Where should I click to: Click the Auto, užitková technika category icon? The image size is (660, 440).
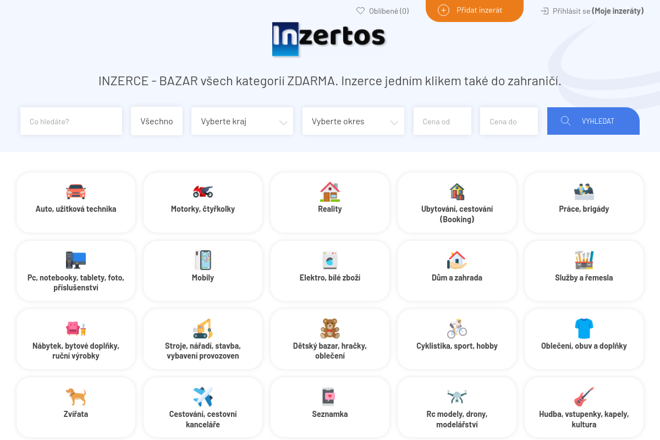point(75,191)
